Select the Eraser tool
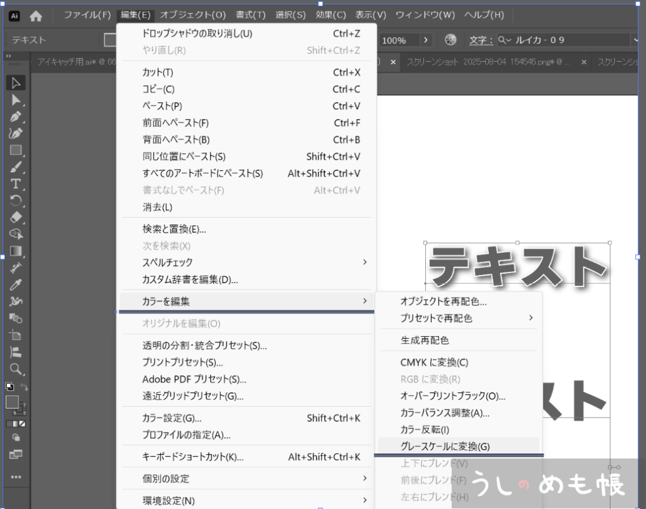The width and height of the screenshot is (646, 509). point(16,218)
